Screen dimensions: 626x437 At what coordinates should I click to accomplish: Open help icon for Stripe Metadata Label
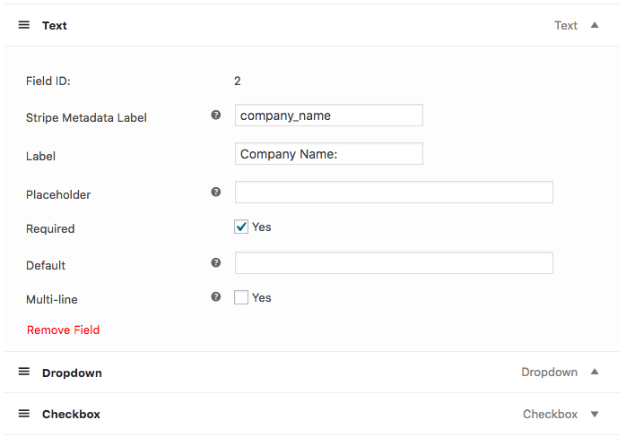click(x=216, y=116)
